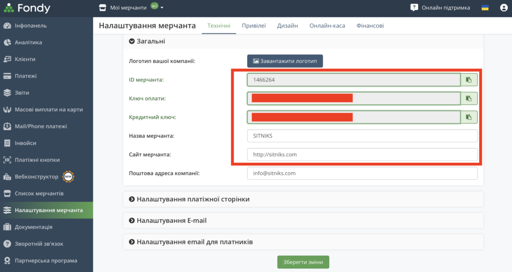Click Масові виплати на карти icon
Image resolution: width=512 pixels, height=272 pixels.
click(7, 110)
